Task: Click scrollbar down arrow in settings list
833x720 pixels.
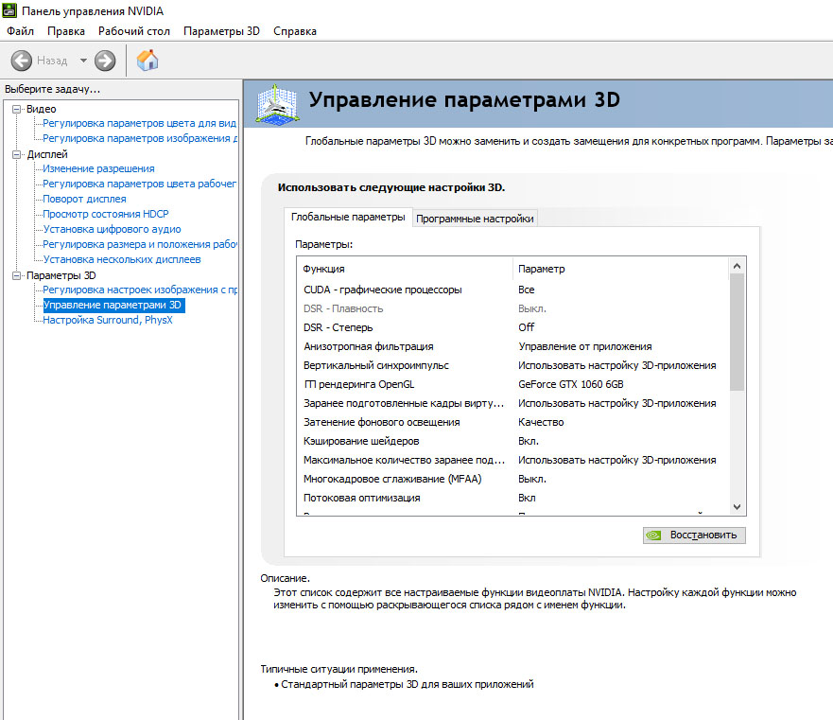Action: (x=737, y=507)
